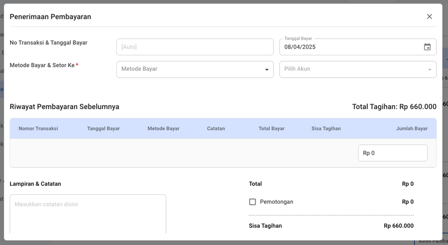Open the calendar date picker icon
The width and height of the screenshot is (448, 245).
(427, 47)
